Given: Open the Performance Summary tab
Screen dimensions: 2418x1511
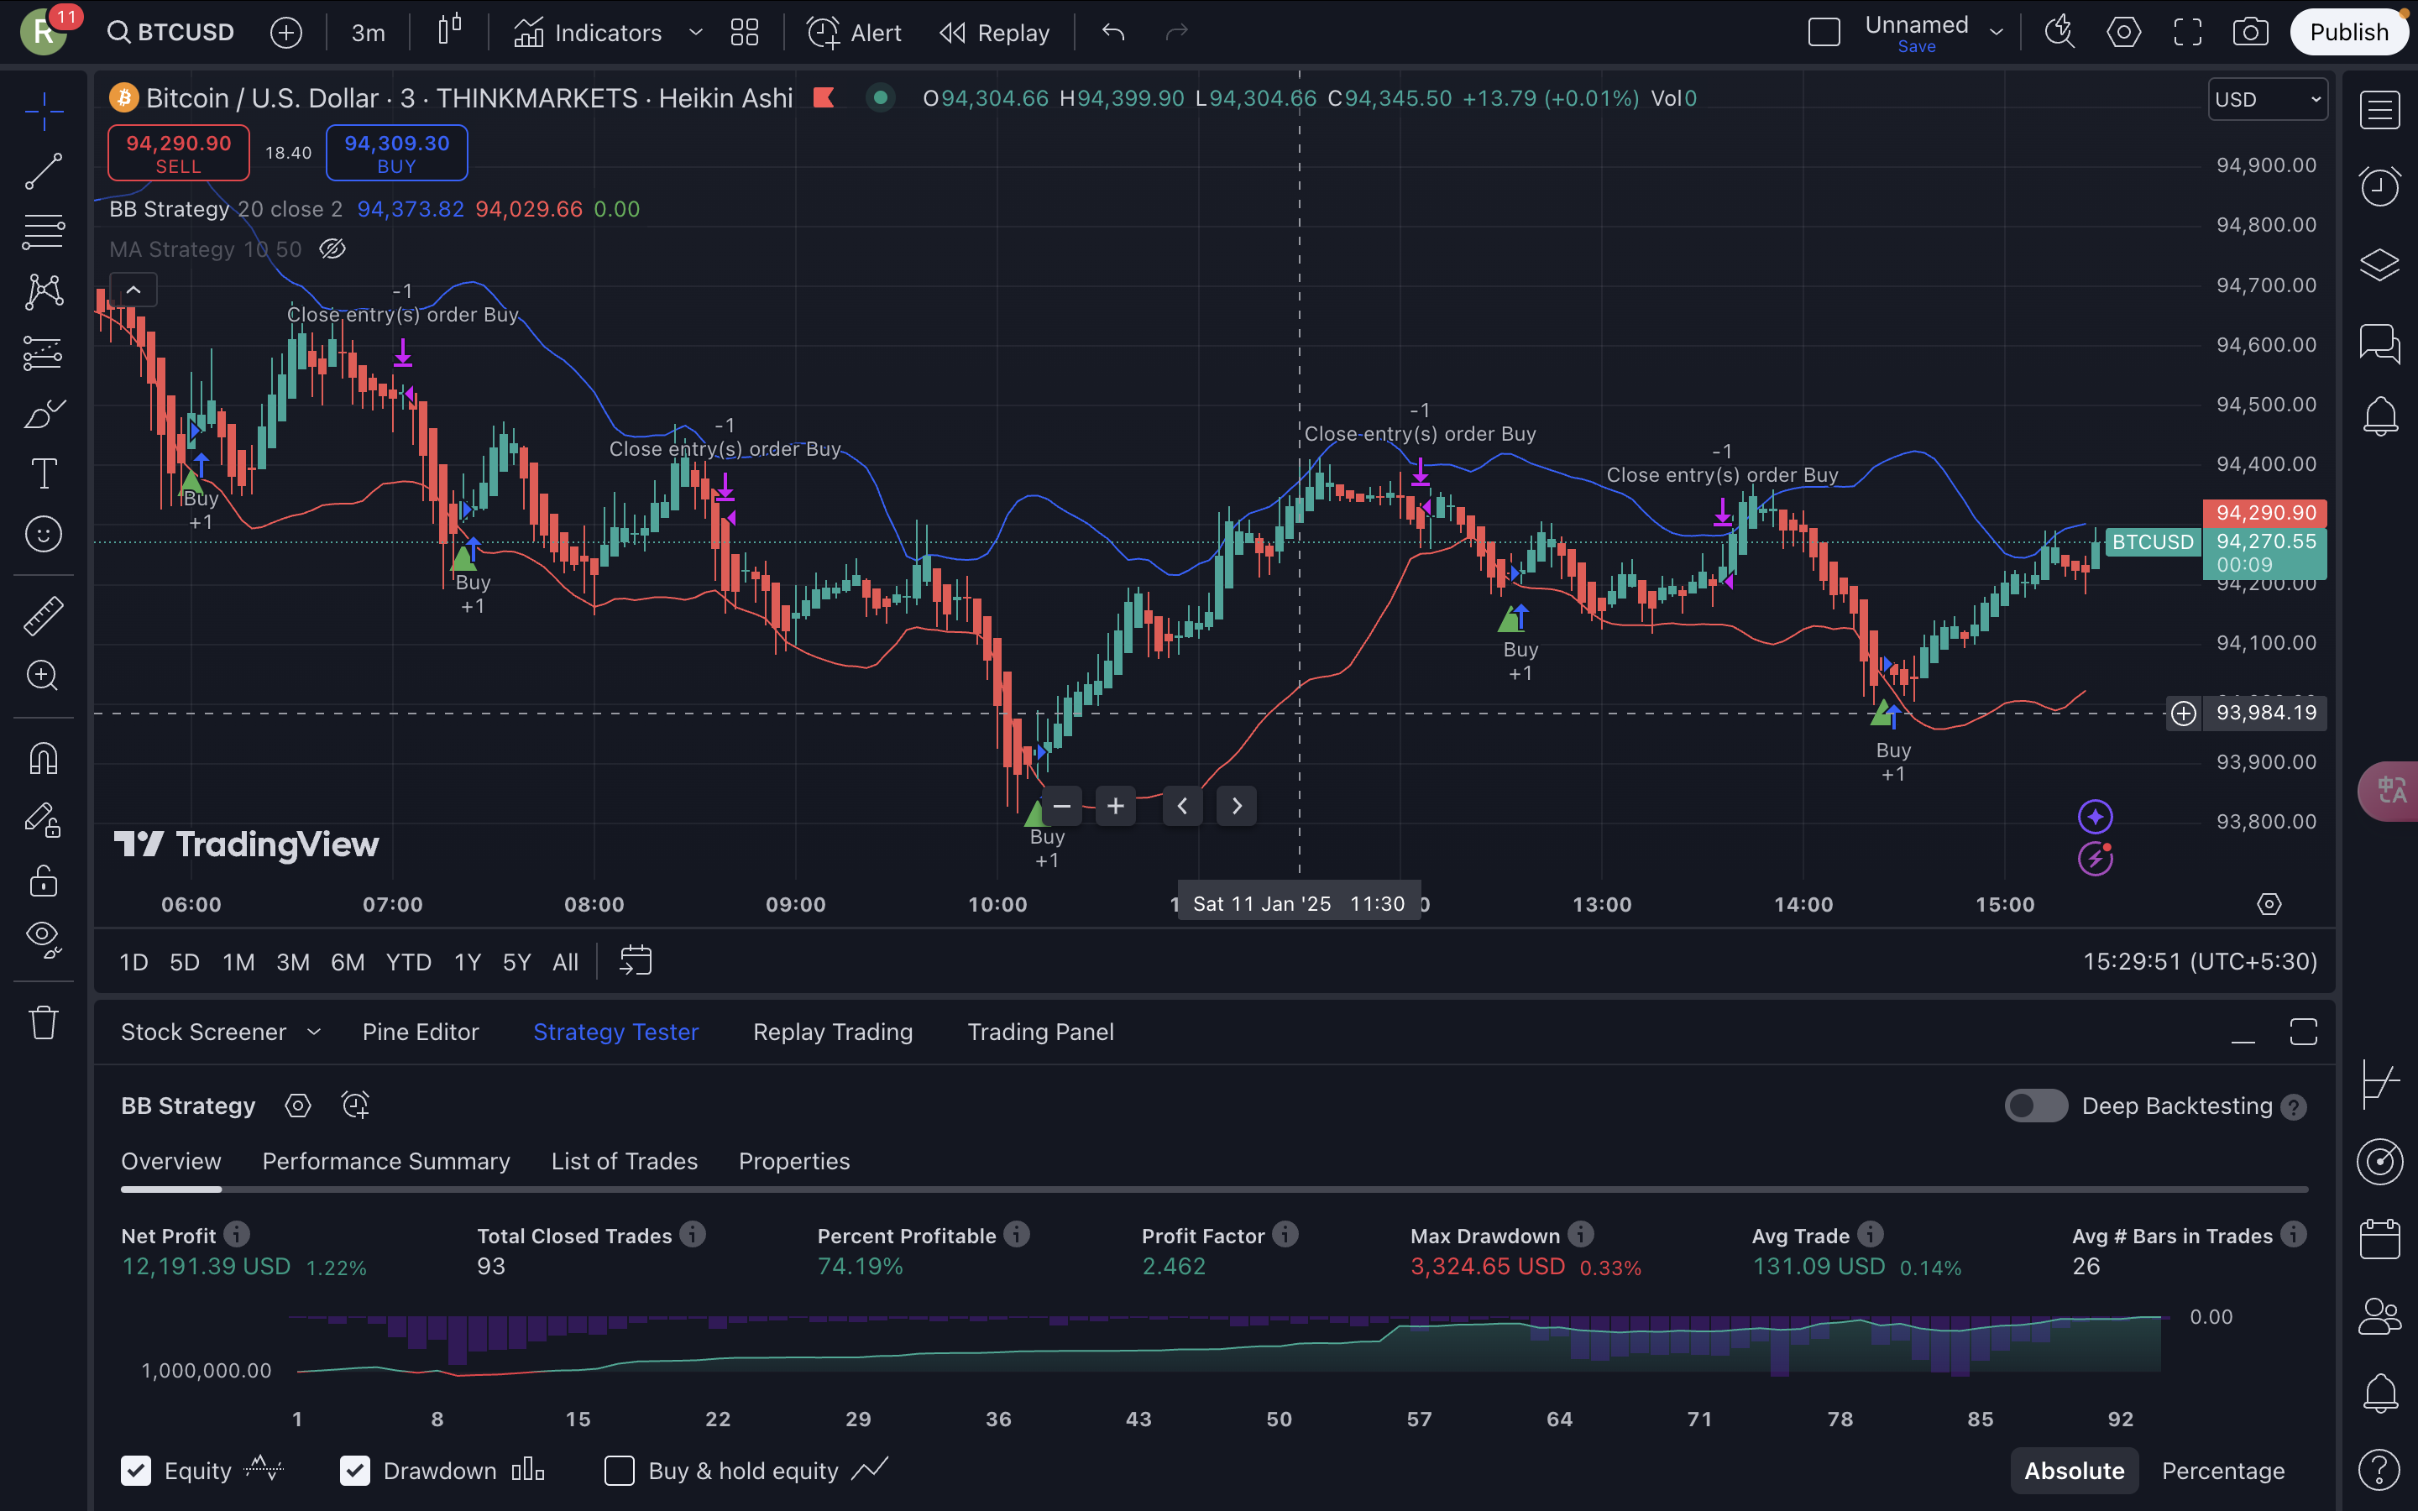Looking at the screenshot, I should click(385, 1161).
